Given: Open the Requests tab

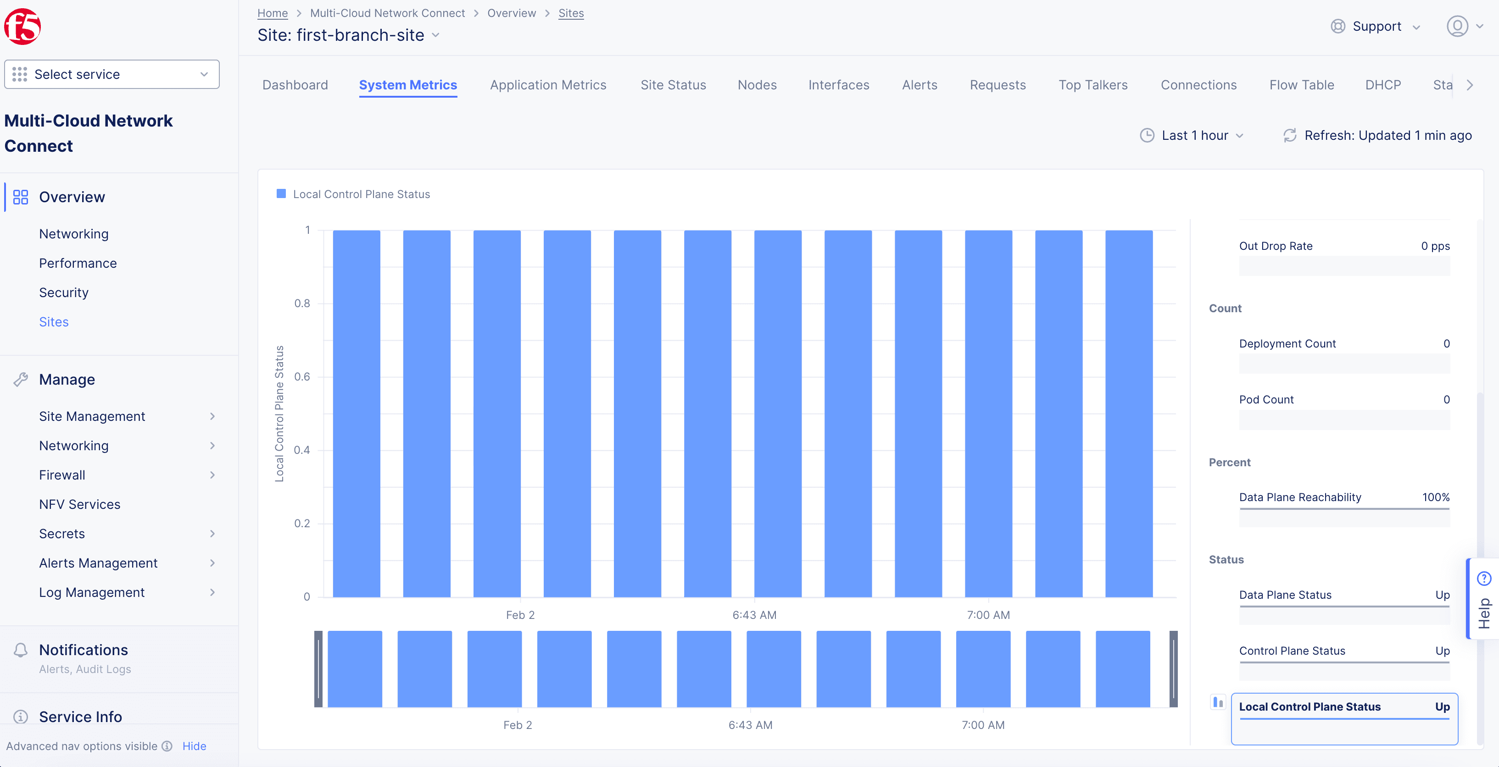Looking at the screenshot, I should coord(997,85).
